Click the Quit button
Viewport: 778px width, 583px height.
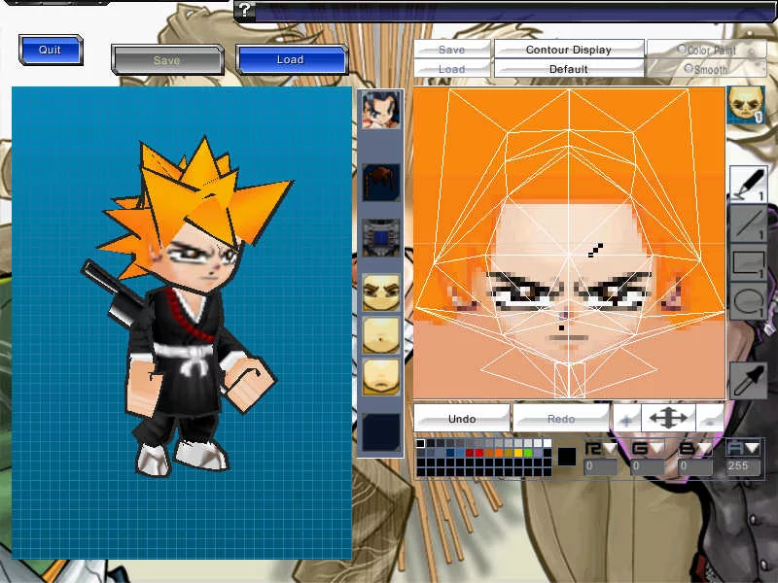coord(51,50)
